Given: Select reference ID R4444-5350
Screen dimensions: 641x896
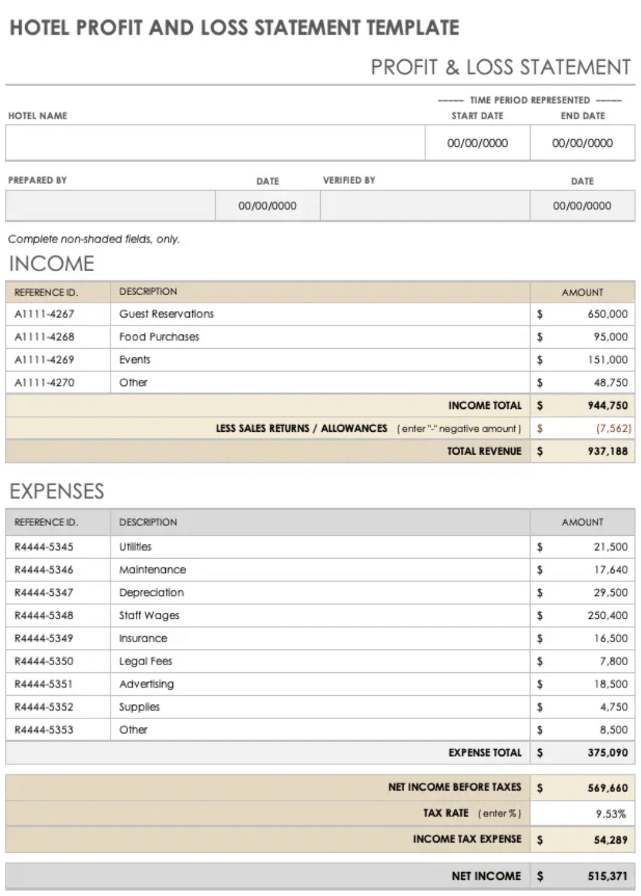Looking at the screenshot, I should (x=44, y=661).
